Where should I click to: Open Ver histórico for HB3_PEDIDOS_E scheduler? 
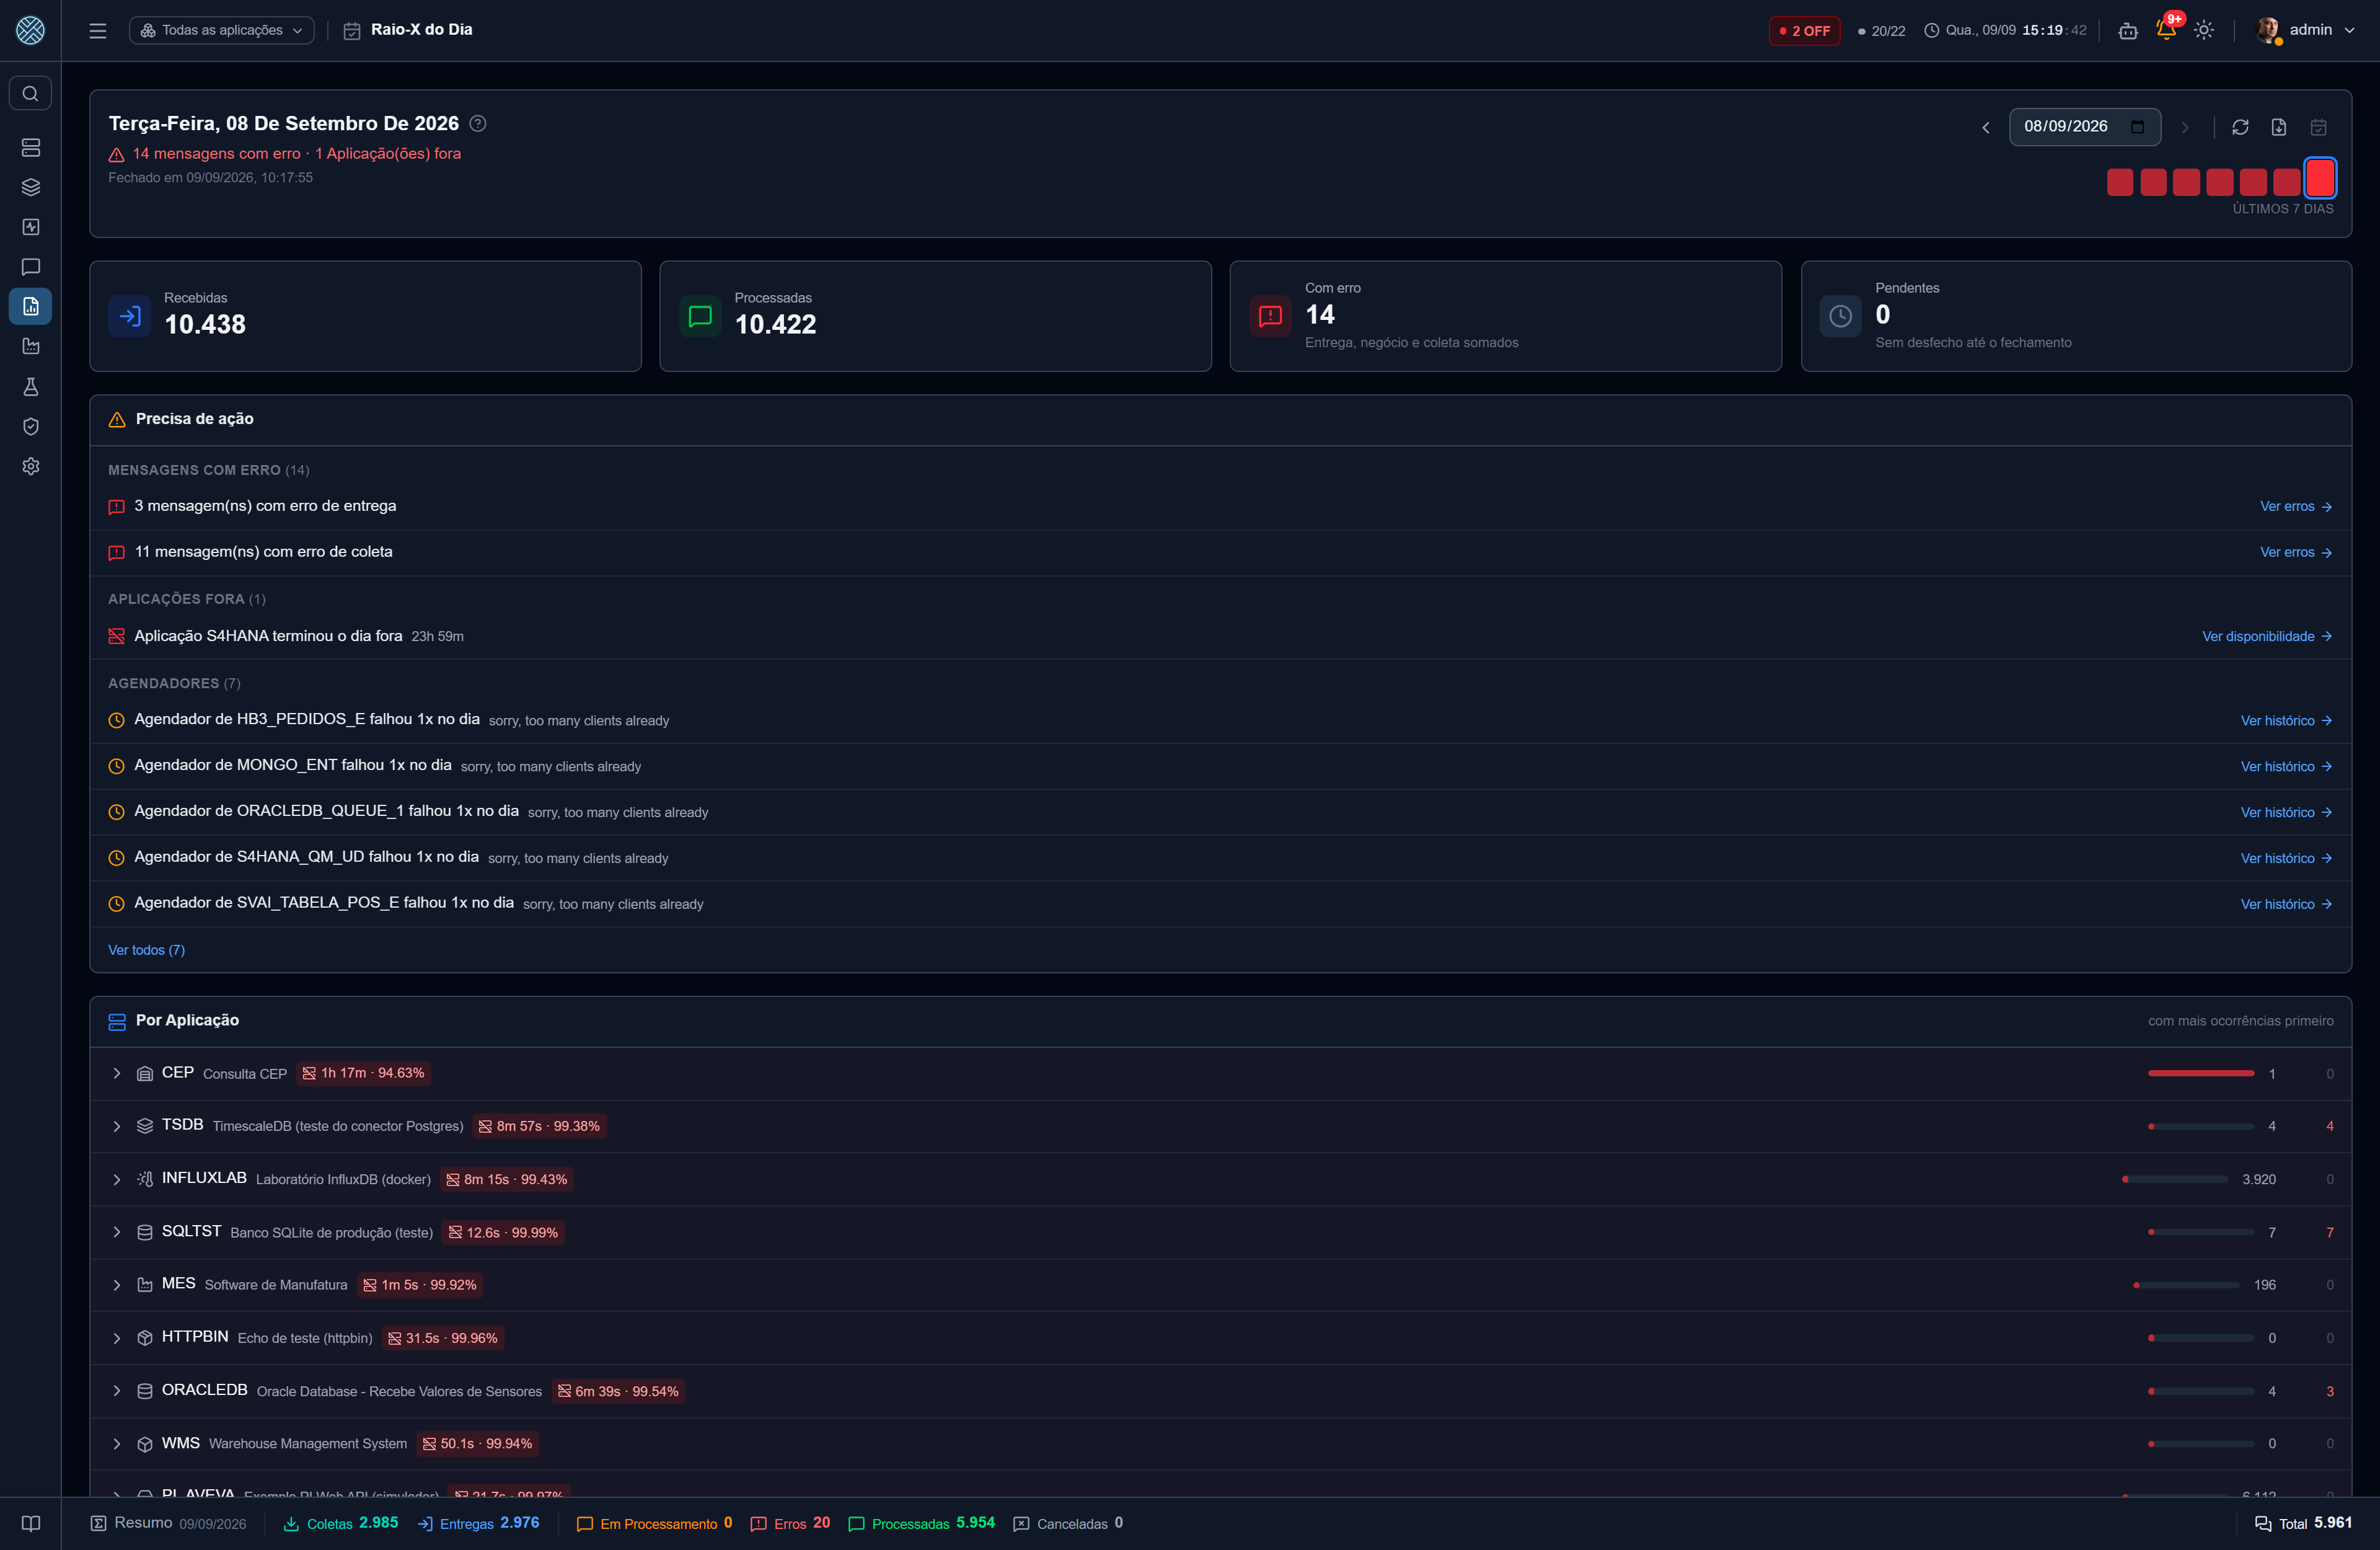(2286, 720)
